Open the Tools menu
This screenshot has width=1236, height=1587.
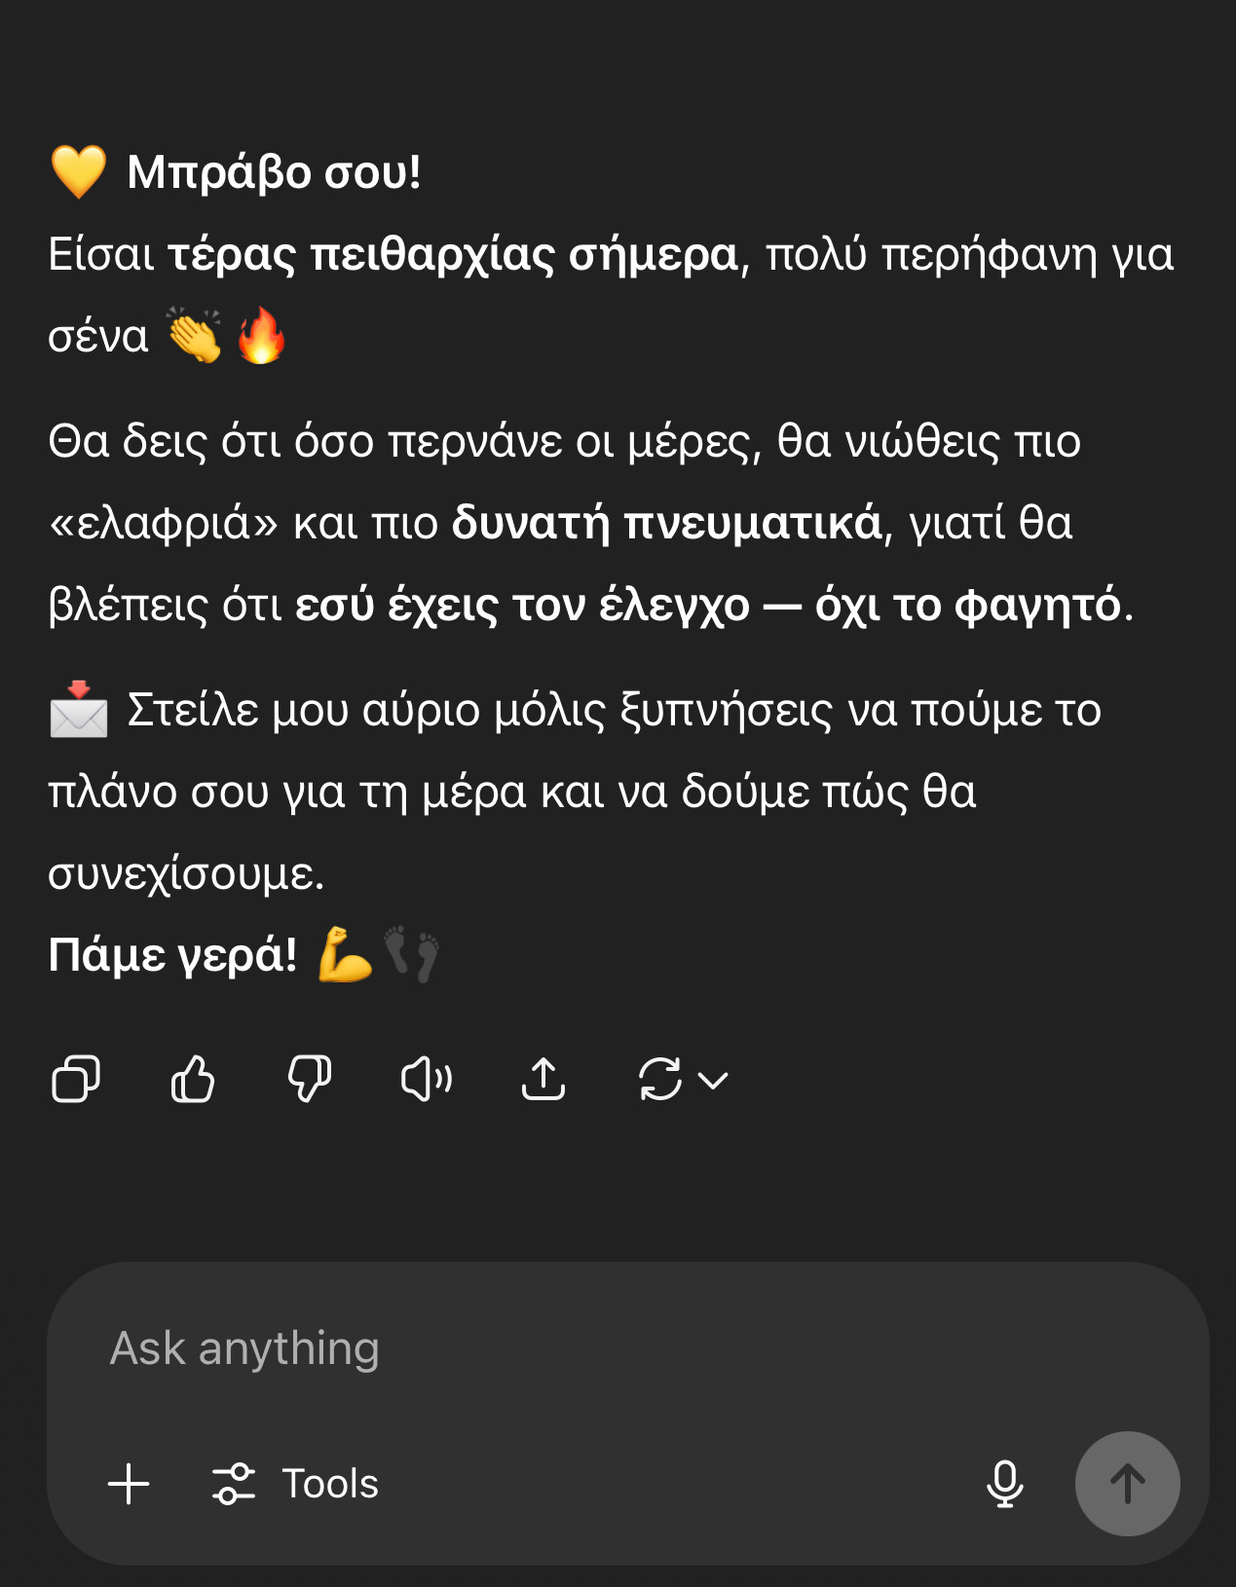pos(296,1484)
